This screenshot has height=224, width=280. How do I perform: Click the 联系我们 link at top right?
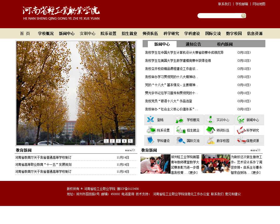click(224, 4)
